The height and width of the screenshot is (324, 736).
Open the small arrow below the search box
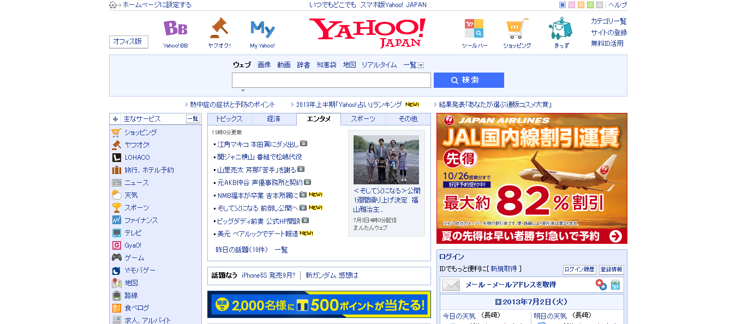[x=243, y=91]
